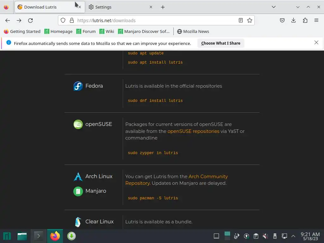324x243 pixels.
Task: Open the Firefox hamburger application menu
Action: (316, 21)
